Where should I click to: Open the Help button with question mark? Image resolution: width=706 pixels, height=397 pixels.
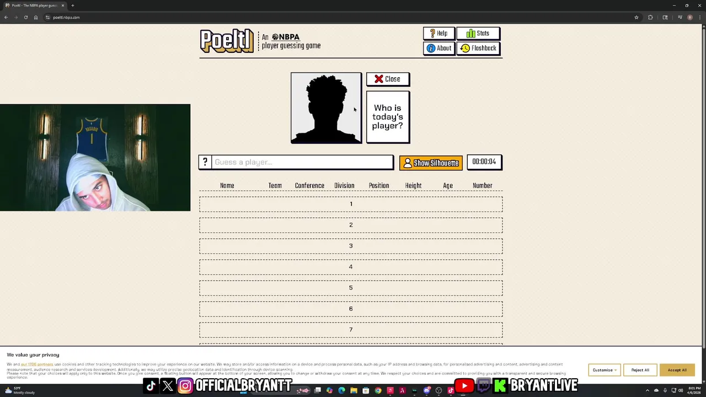pos(438,34)
